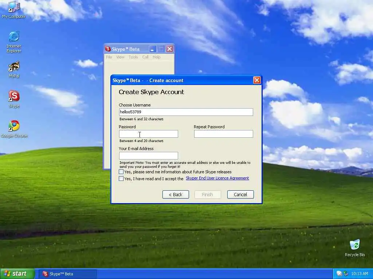Select the MyPal desktop shortcut

[14, 70]
